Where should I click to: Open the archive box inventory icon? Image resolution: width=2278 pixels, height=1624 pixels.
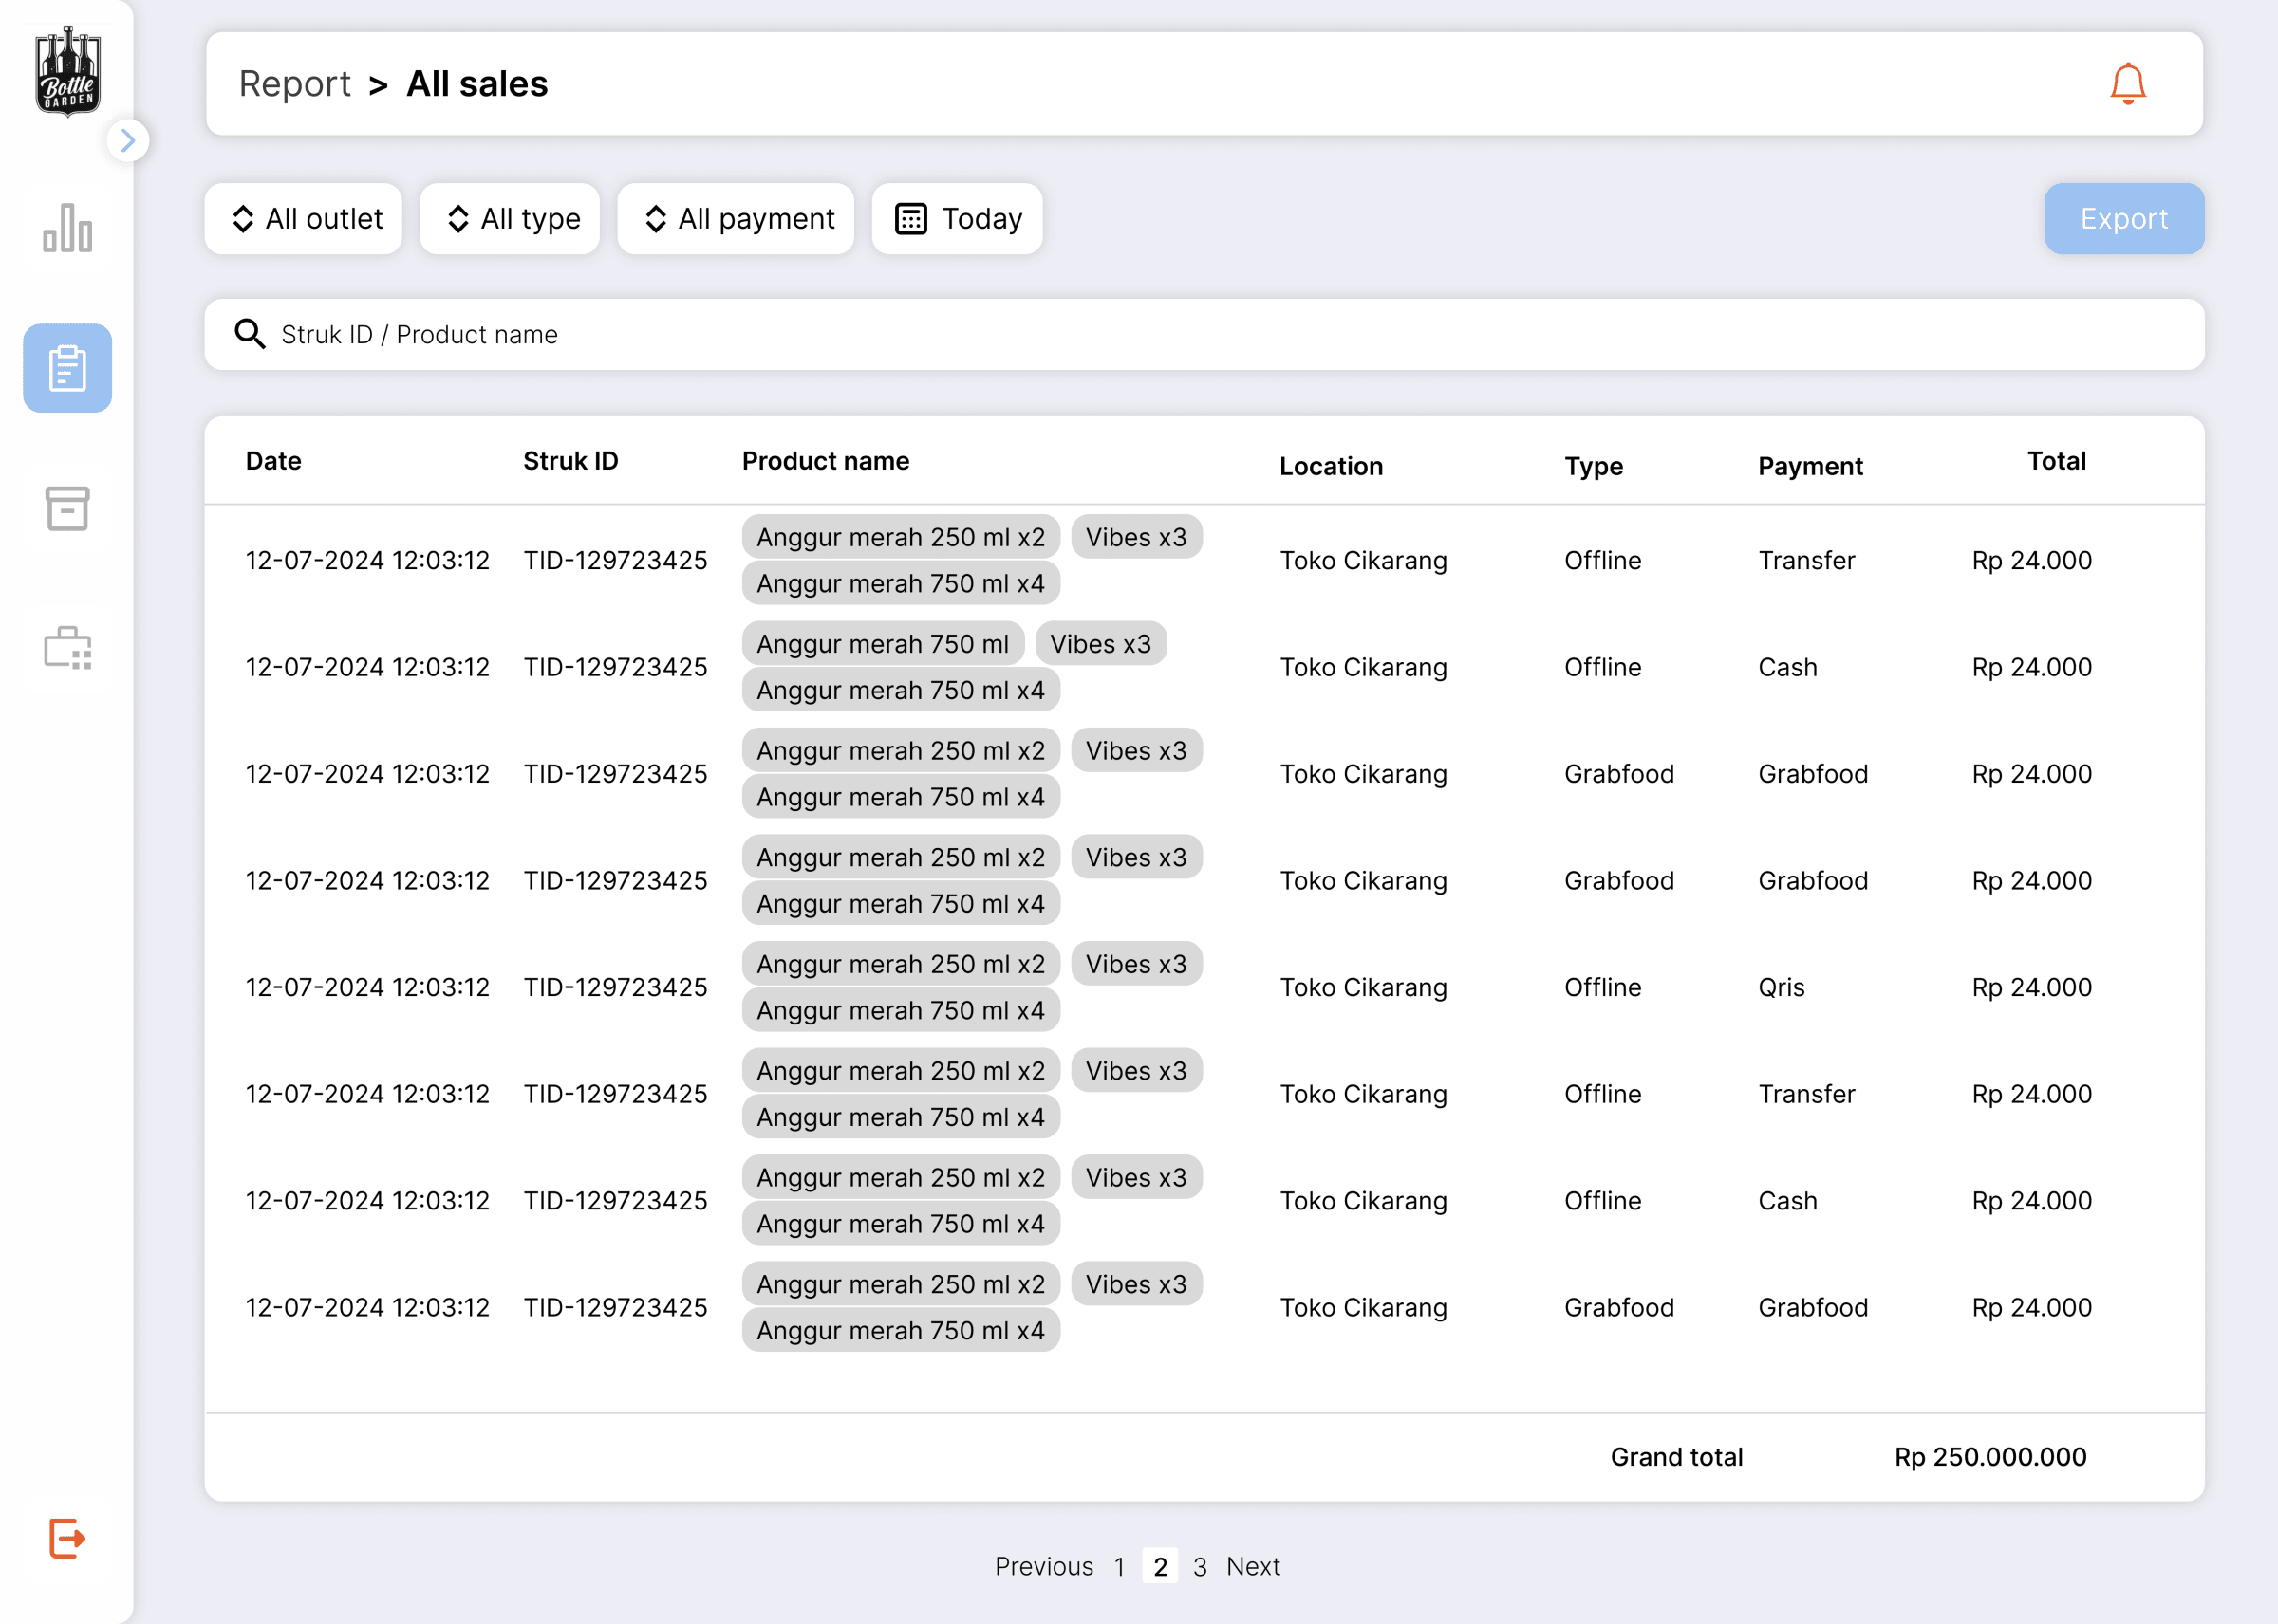(68, 508)
